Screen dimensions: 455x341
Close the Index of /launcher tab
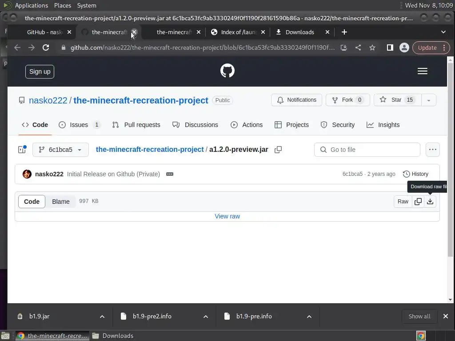point(263,32)
